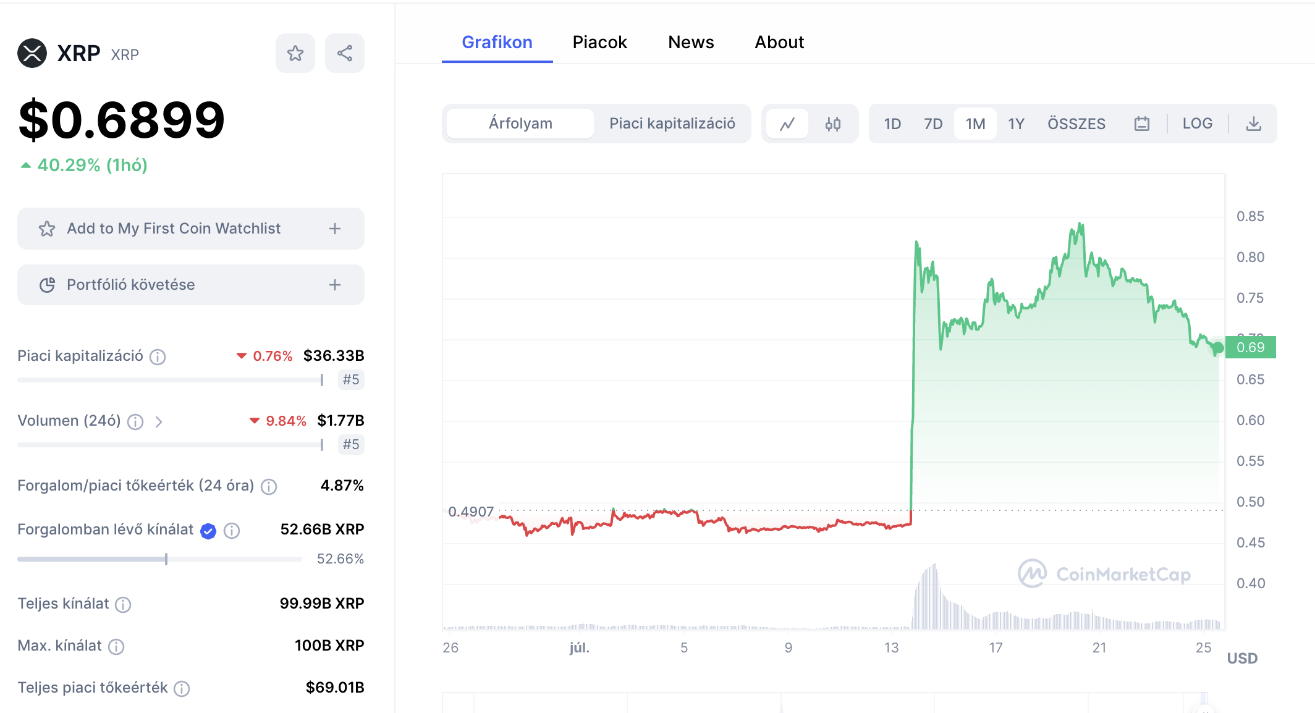1315x713 pixels.
Task: Click the portfolio pie chart icon
Action: pyautogui.click(x=47, y=285)
